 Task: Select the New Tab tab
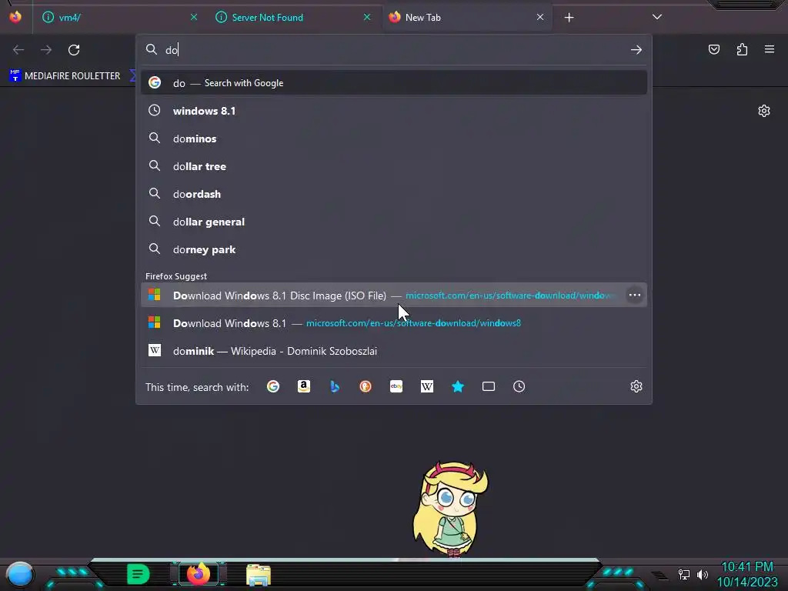[467, 17]
